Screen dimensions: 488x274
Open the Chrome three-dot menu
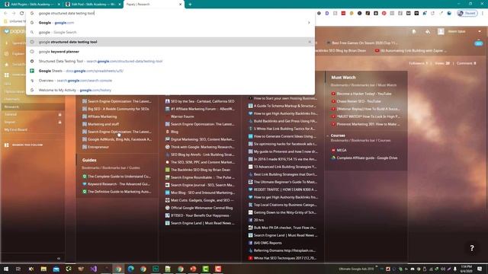(483, 14)
